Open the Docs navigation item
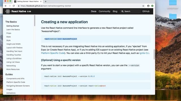 tap(94, 11)
